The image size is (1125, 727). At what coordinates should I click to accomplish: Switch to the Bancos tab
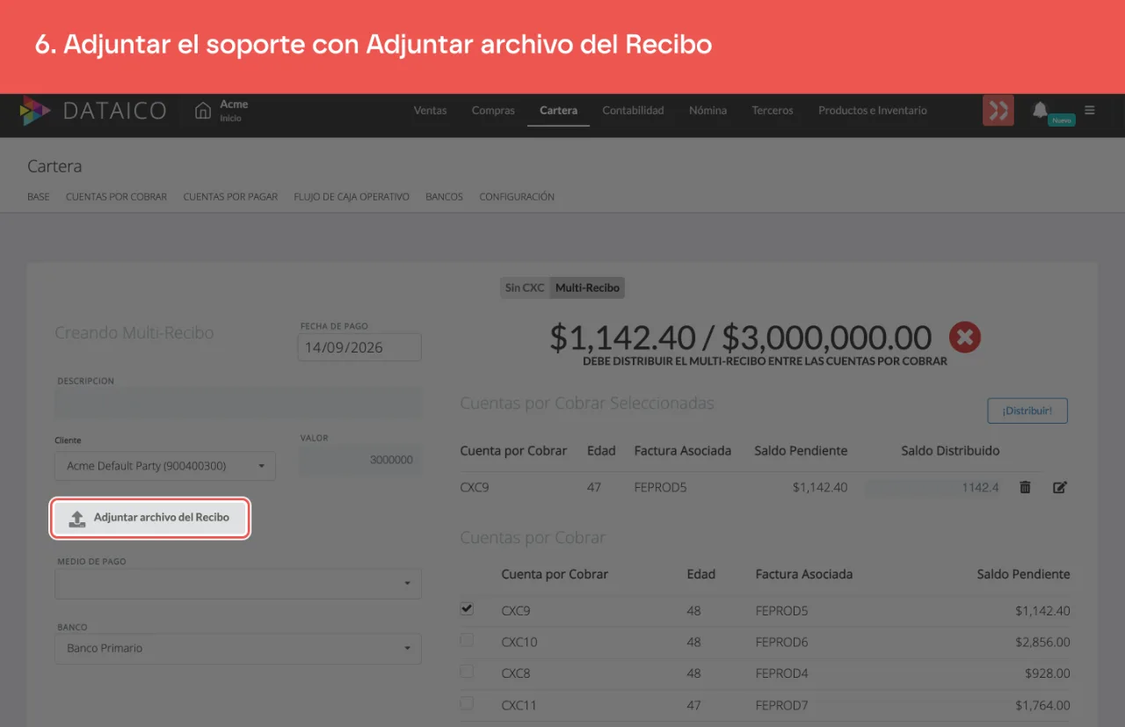pyautogui.click(x=444, y=197)
